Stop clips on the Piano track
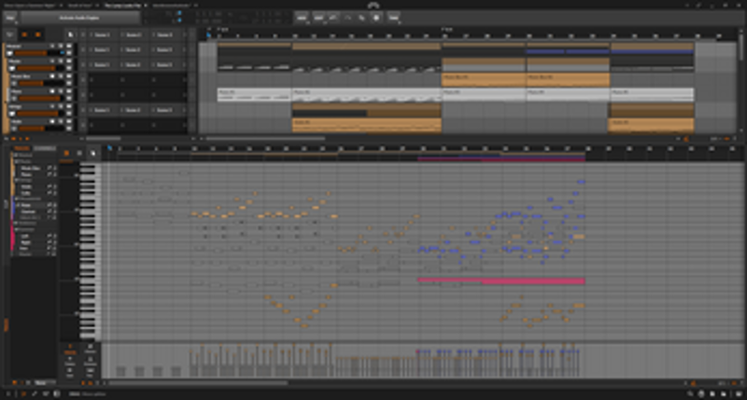This screenshot has width=747, height=400. coord(83,95)
